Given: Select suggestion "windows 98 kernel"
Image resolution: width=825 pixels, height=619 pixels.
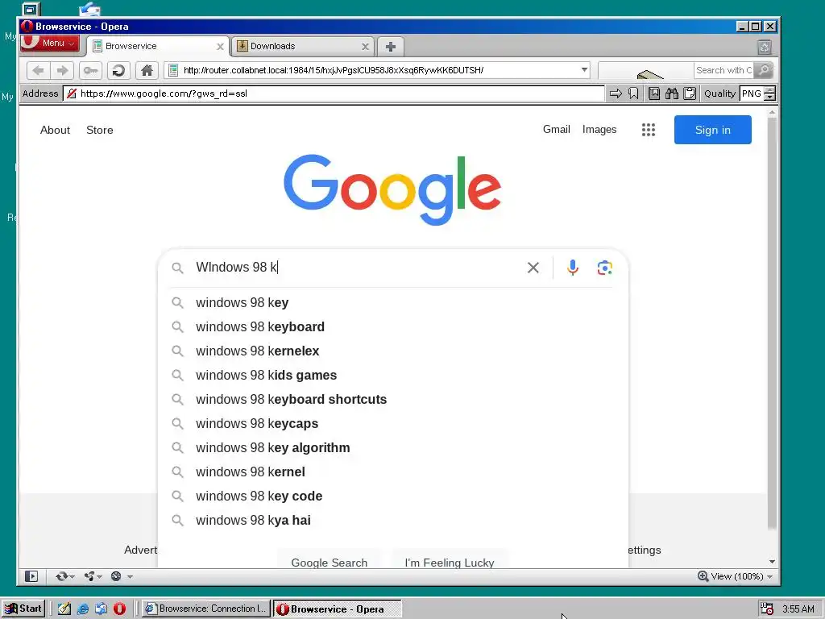Looking at the screenshot, I should 393,472.
